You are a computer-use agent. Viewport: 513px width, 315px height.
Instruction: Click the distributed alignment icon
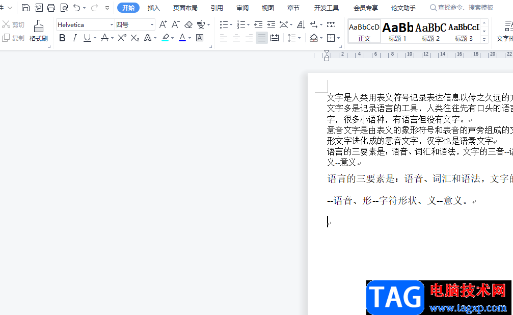(275, 38)
